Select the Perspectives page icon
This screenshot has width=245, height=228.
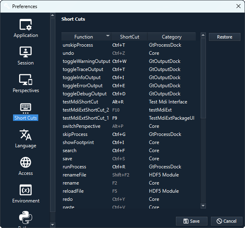point(26,80)
